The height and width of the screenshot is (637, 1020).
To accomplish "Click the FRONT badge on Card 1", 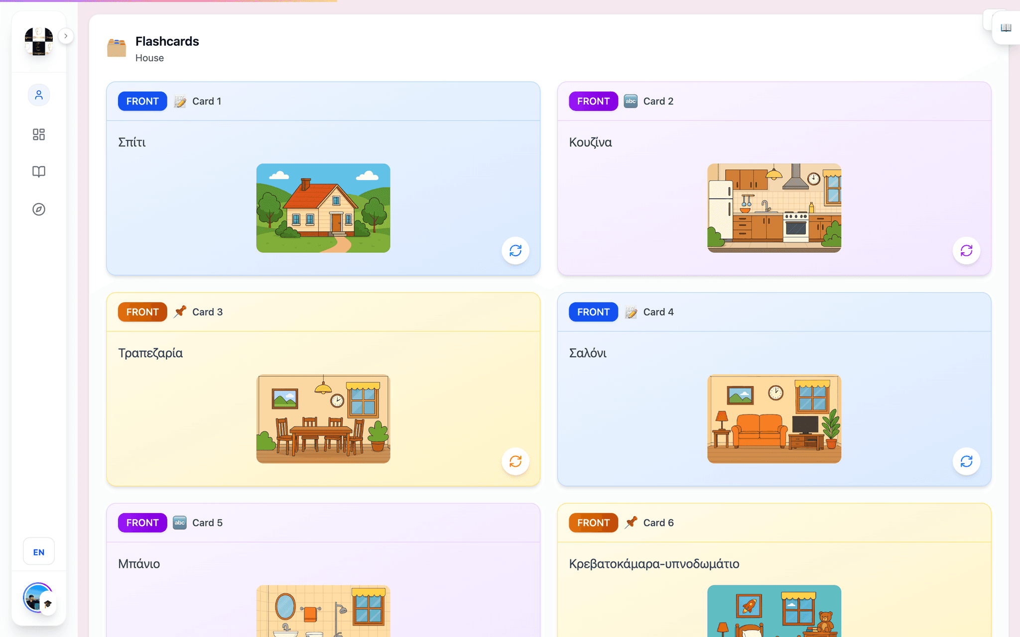I will (142, 101).
